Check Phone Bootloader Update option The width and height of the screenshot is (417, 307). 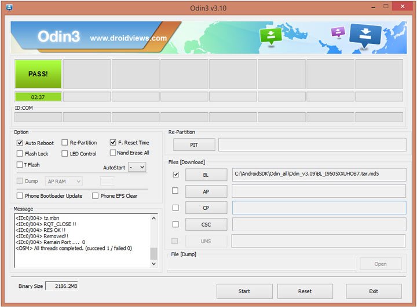(20, 196)
